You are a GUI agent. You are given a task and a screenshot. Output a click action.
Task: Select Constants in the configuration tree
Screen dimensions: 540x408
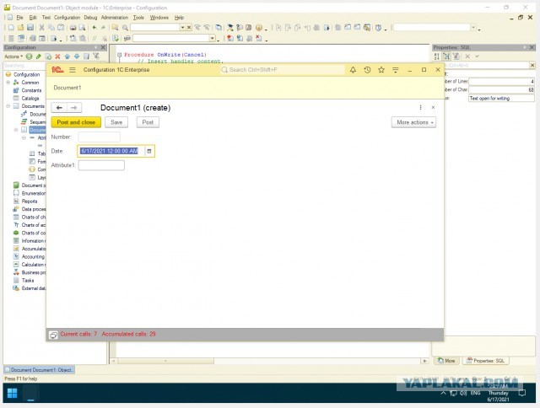coord(31,90)
